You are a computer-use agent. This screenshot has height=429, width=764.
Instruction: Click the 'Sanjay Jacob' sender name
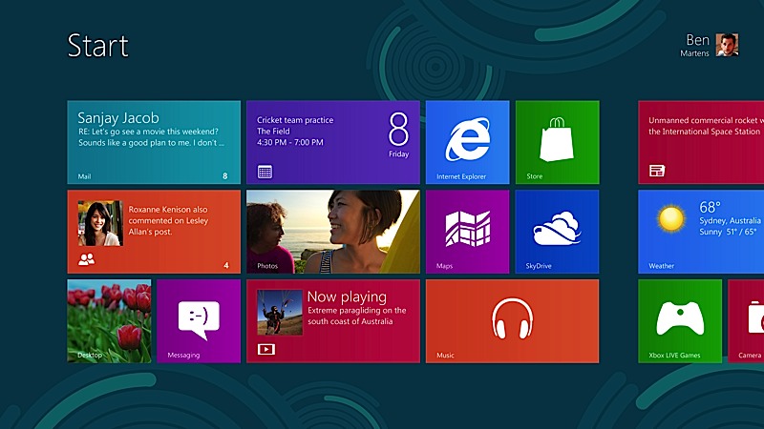coord(118,117)
